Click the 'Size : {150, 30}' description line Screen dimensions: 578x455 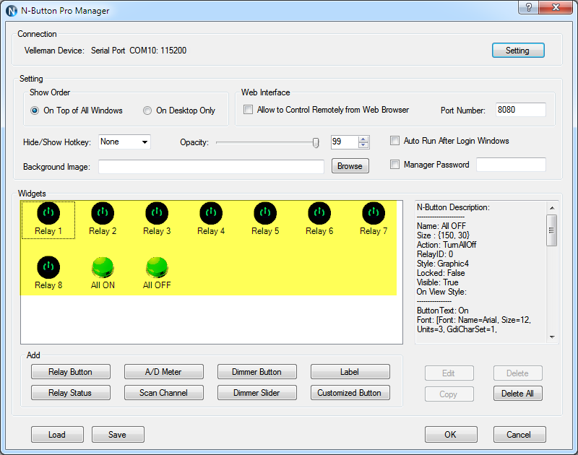(443, 235)
